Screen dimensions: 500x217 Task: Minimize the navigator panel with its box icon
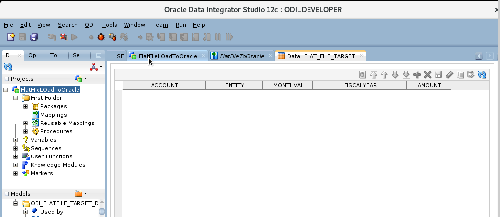pyautogui.click(x=99, y=56)
